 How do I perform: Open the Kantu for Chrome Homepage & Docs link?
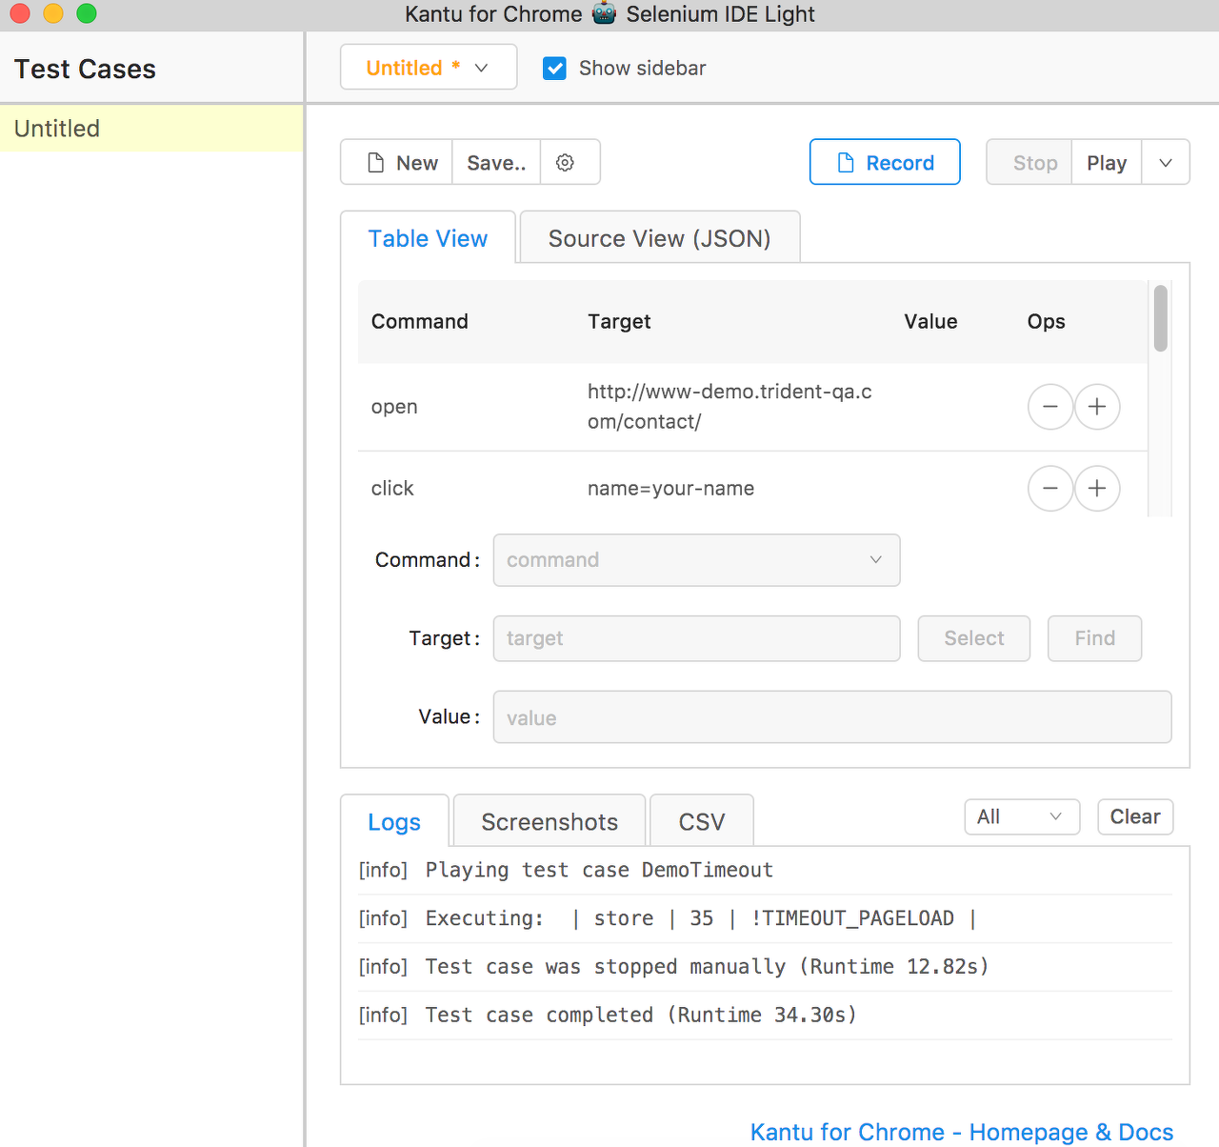click(x=960, y=1132)
